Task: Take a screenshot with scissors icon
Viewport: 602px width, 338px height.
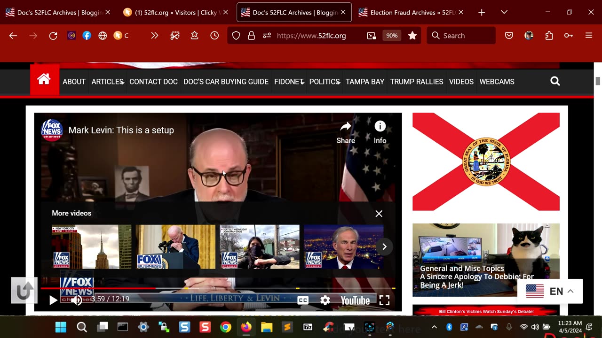Action: (x=175, y=36)
